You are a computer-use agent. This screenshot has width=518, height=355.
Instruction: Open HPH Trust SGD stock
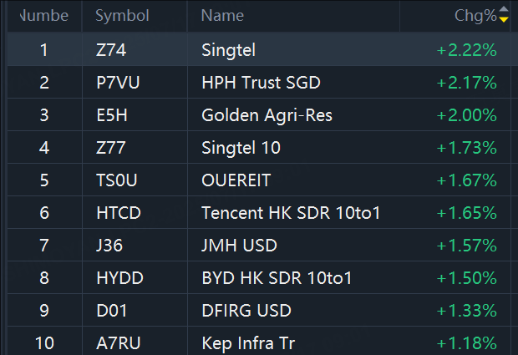point(261,83)
